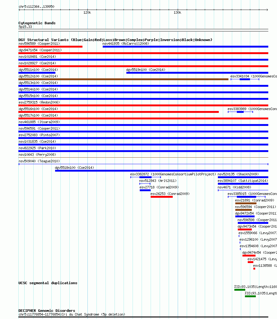
Task: Click nsv822925 (Park2010) label
Action: (x=37, y=148)
